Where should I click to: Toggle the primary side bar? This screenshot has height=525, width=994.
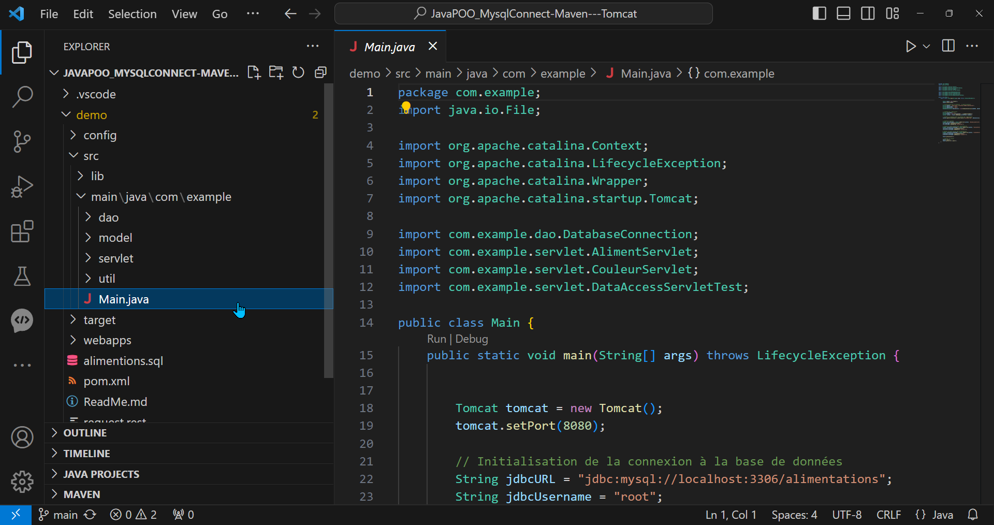[x=819, y=13]
